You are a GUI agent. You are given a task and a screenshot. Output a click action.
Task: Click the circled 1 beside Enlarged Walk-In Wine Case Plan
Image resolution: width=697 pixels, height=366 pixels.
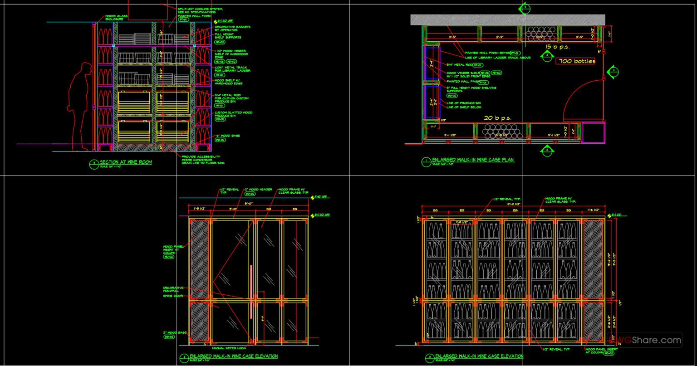tap(426, 160)
